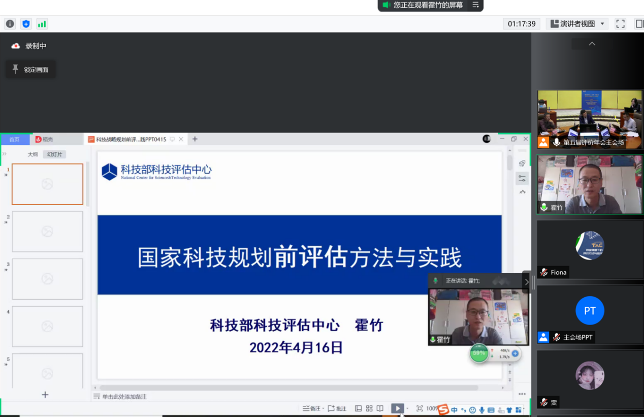Open the blue security shield icon
Viewport: 644px width, 417px height.
point(26,24)
